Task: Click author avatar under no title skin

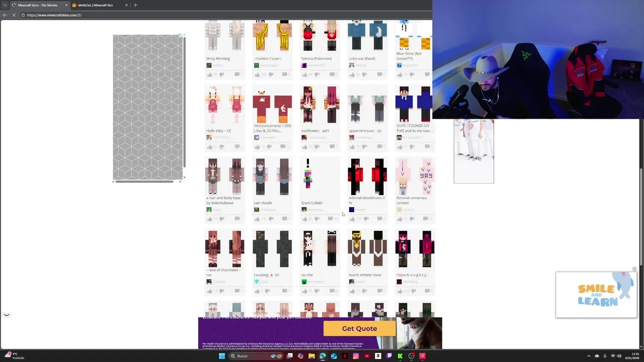Action: click(x=304, y=282)
